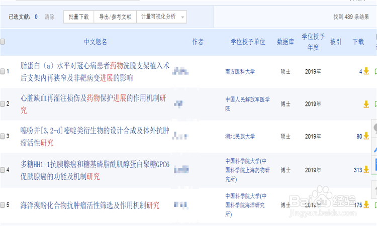The image size is (377, 226).
Task: Click 2019年 year cell in row 3
Action: point(313,137)
